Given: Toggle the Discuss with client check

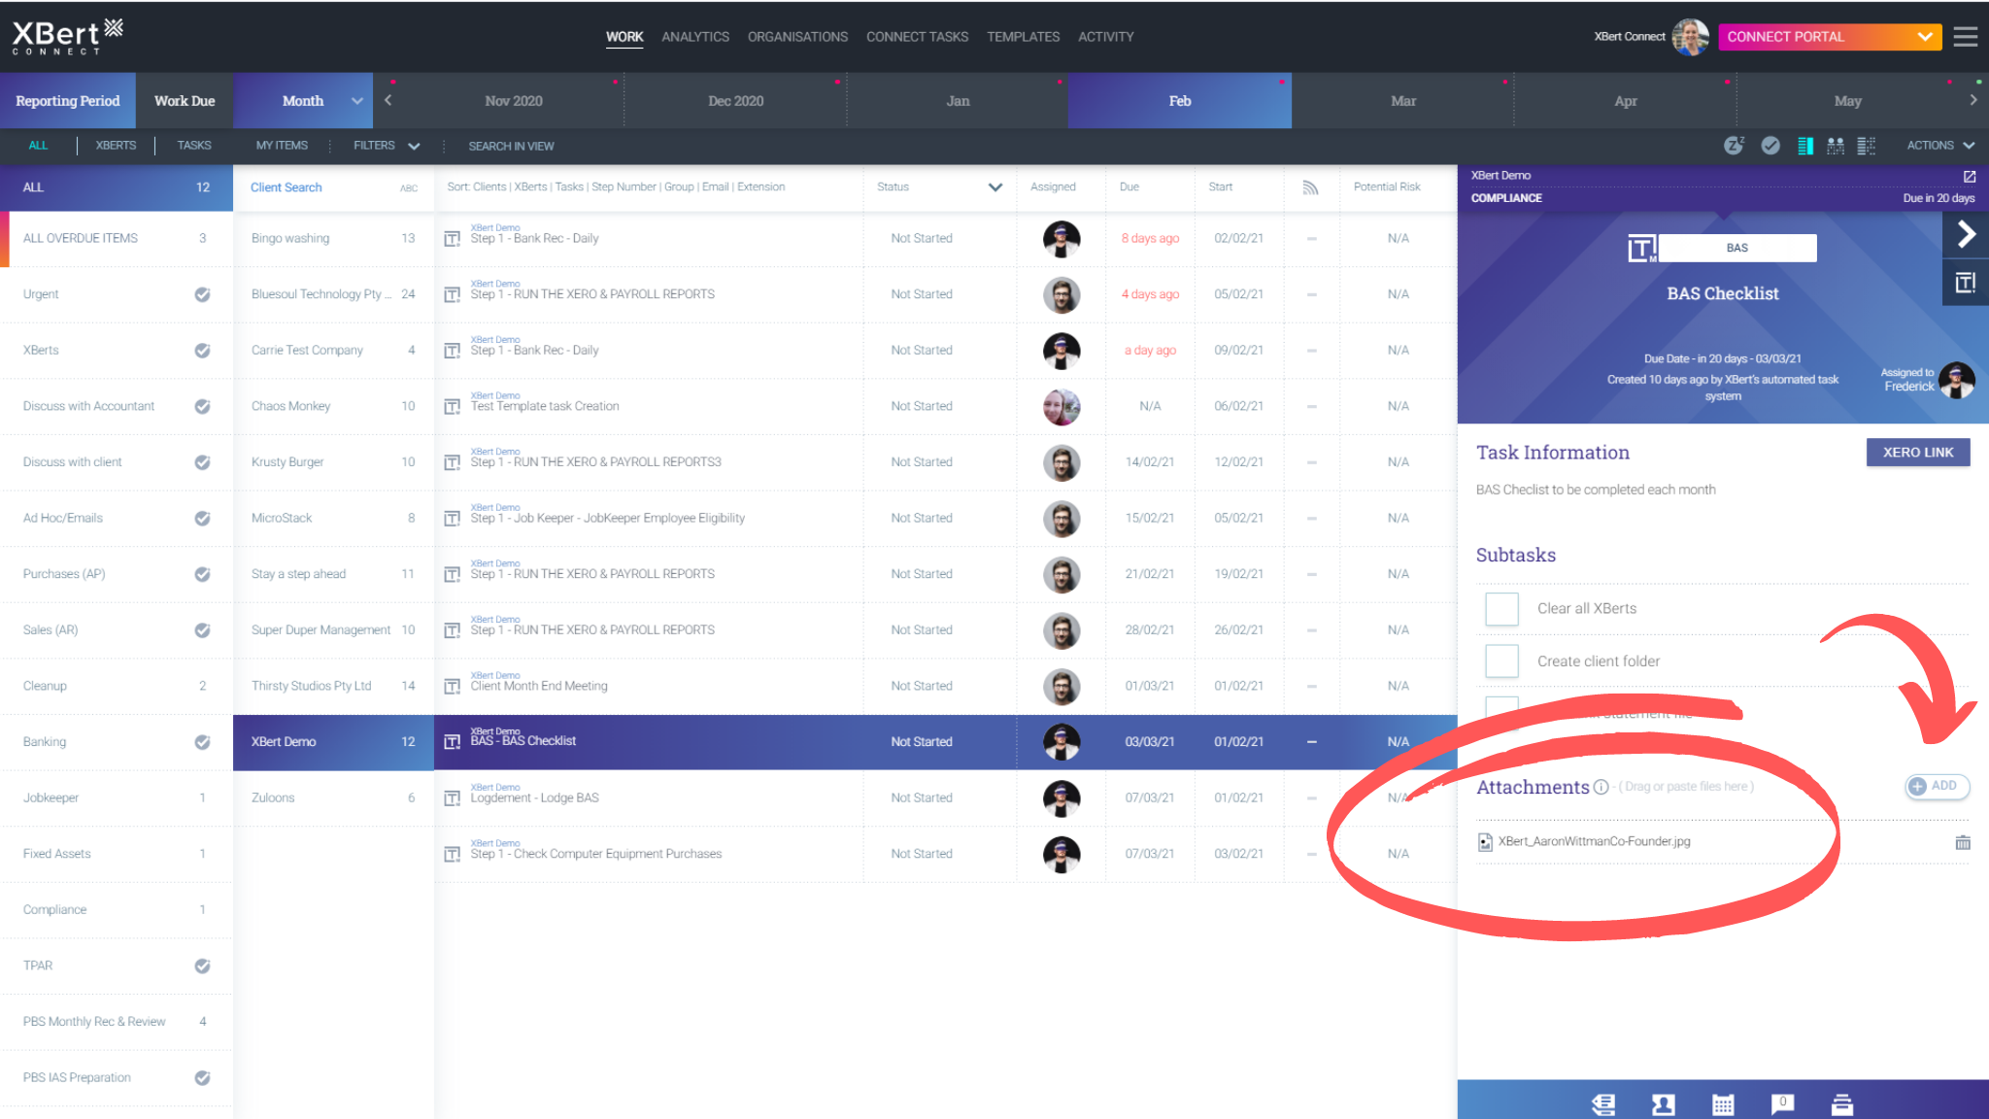Looking at the screenshot, I should click(202, 462).
